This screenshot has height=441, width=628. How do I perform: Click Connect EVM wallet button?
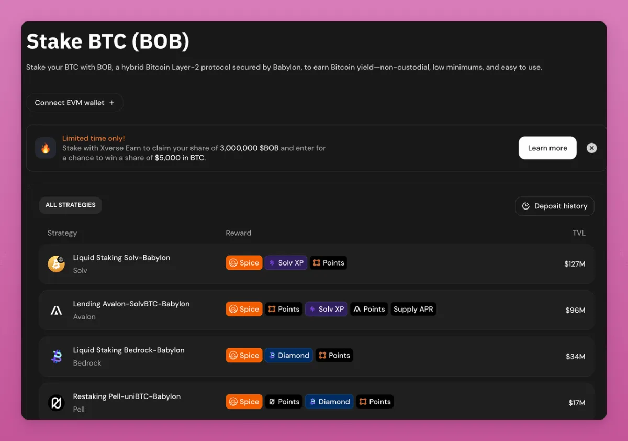tap(74, 103)
